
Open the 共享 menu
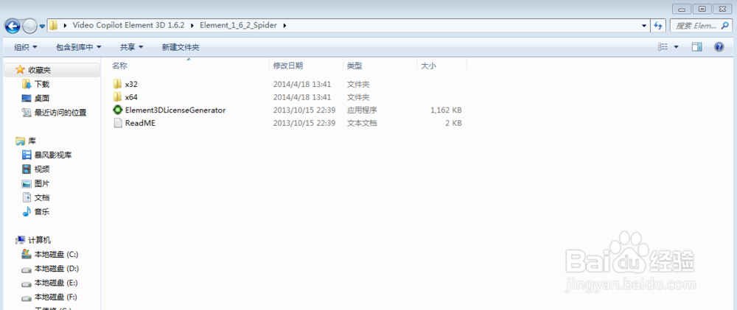point(131,47)
